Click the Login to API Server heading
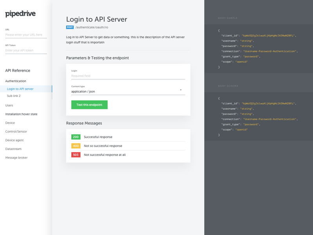313x235 pixels. point(97,19)
